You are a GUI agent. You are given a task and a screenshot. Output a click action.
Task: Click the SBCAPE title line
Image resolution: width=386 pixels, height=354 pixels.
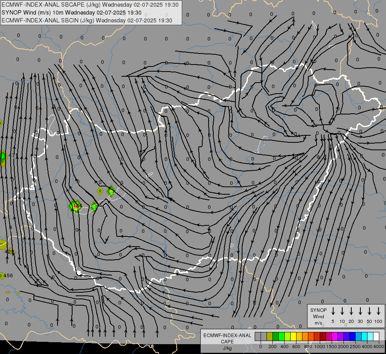pos(90,5)
